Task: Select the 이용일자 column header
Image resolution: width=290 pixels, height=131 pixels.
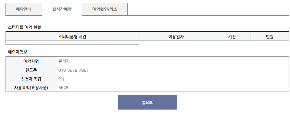Action: tap(176, 37)
